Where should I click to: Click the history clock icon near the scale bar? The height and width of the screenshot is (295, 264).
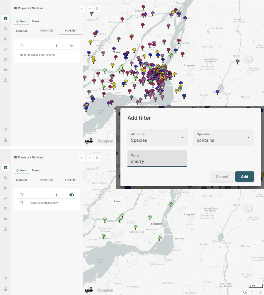coord(252,291)
